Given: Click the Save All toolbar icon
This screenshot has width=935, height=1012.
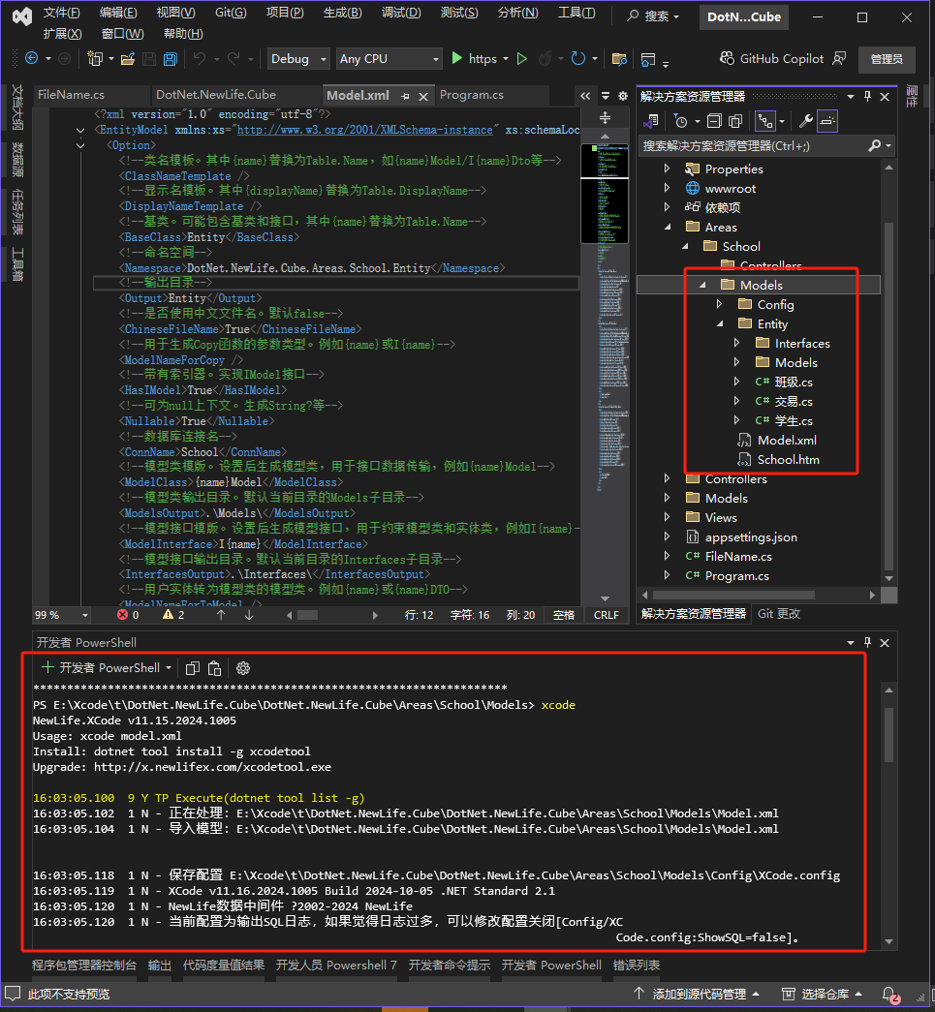Looking at the screenshot, I should 170,59.
